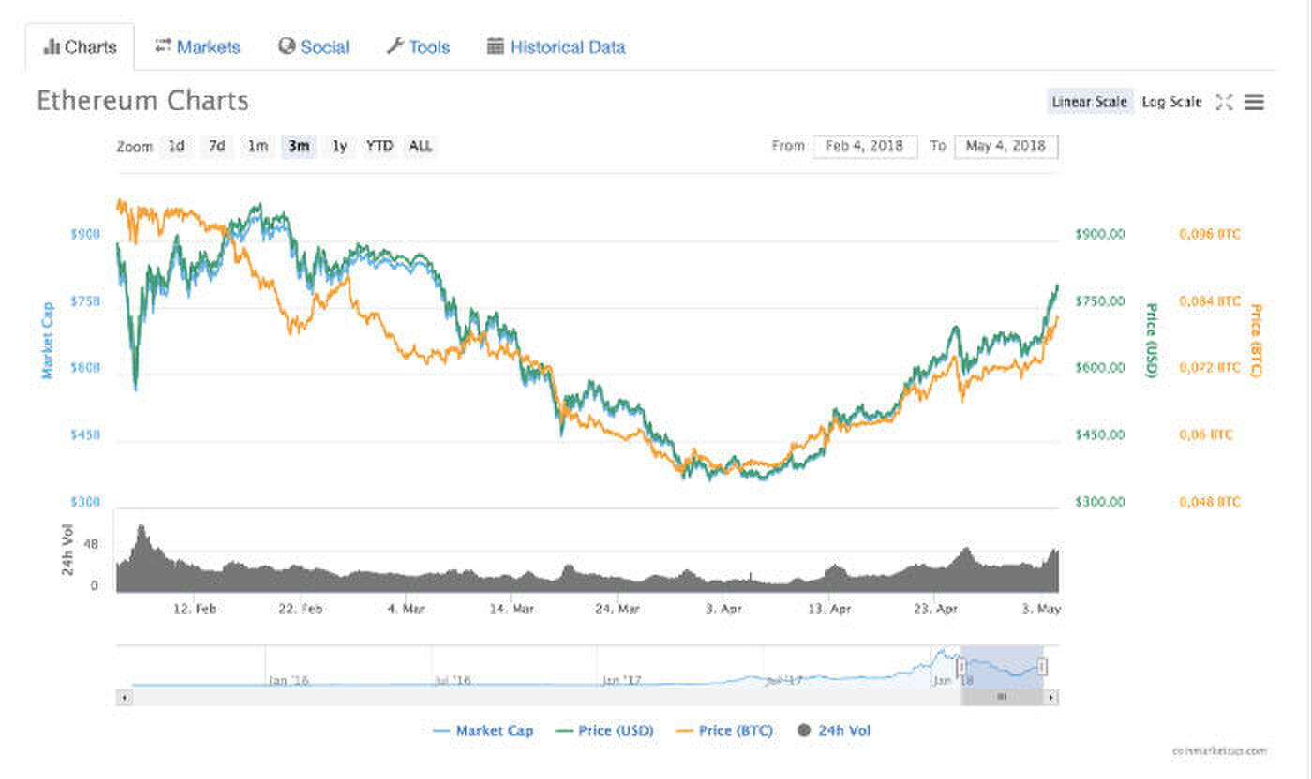Toggle 24h Vol series in legend
1312x779 pixels.
point(833,730)
